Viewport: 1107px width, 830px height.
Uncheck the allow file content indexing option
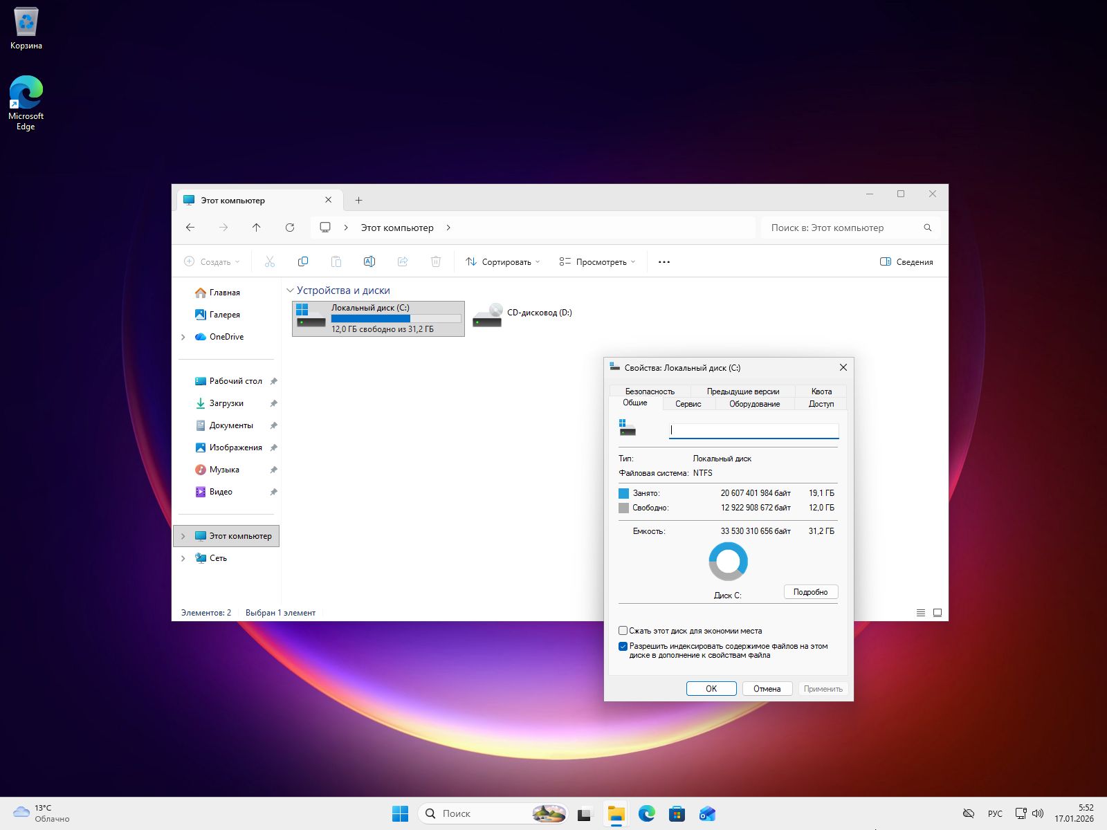(x=623, y=647)
